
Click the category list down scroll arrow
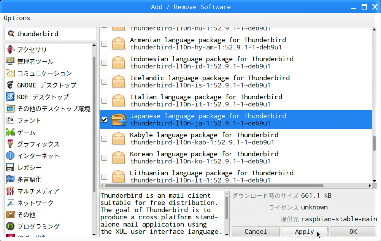(x=94, y=235)
